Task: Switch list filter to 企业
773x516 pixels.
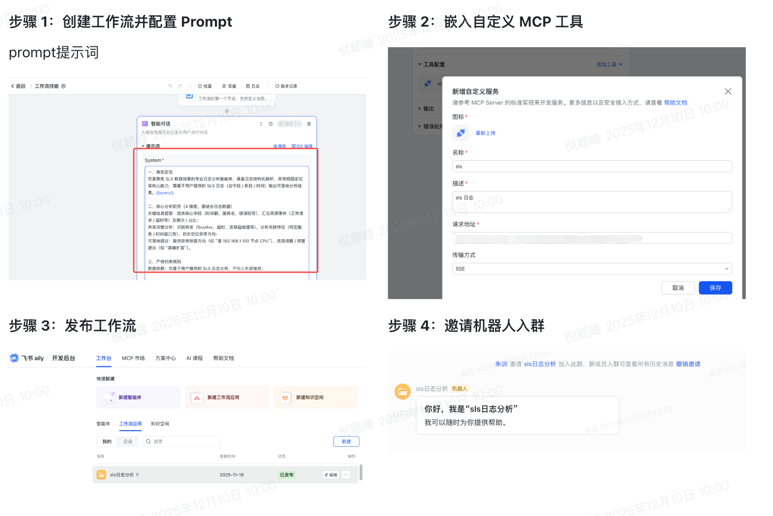Action: [128, 442]
